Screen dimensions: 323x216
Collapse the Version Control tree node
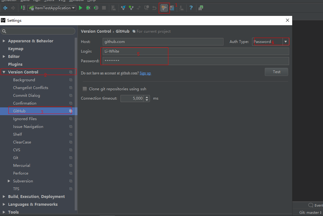coord(4,72)
